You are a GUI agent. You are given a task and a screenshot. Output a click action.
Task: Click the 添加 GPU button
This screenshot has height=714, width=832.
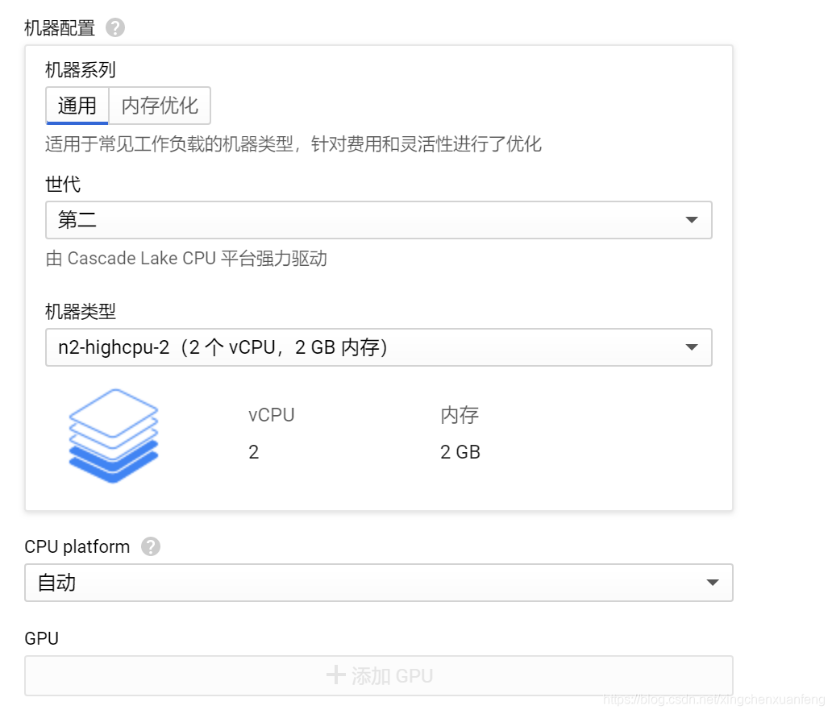pos(379,675)
